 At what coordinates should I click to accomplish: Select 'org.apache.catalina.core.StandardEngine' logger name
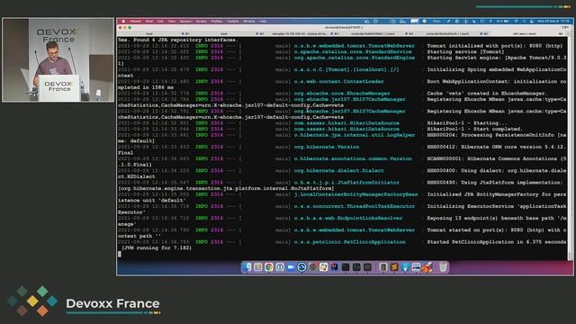pos(354,58)
